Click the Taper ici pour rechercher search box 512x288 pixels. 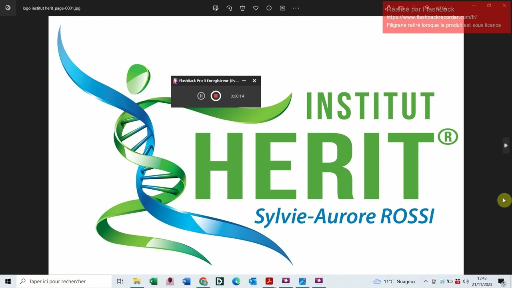pyautogui.click(x=64, y=281)
